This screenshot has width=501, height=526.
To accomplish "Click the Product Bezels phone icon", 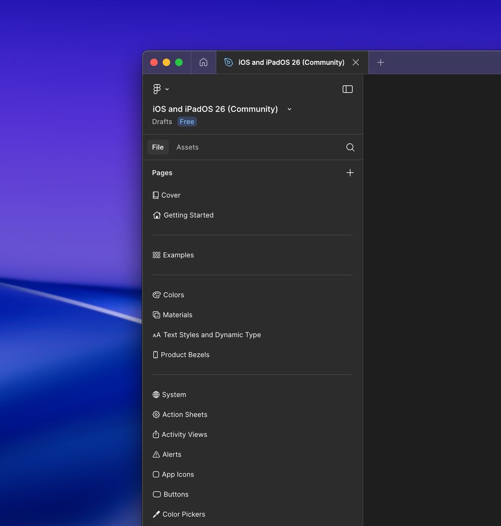I will (x=156, y=355).
